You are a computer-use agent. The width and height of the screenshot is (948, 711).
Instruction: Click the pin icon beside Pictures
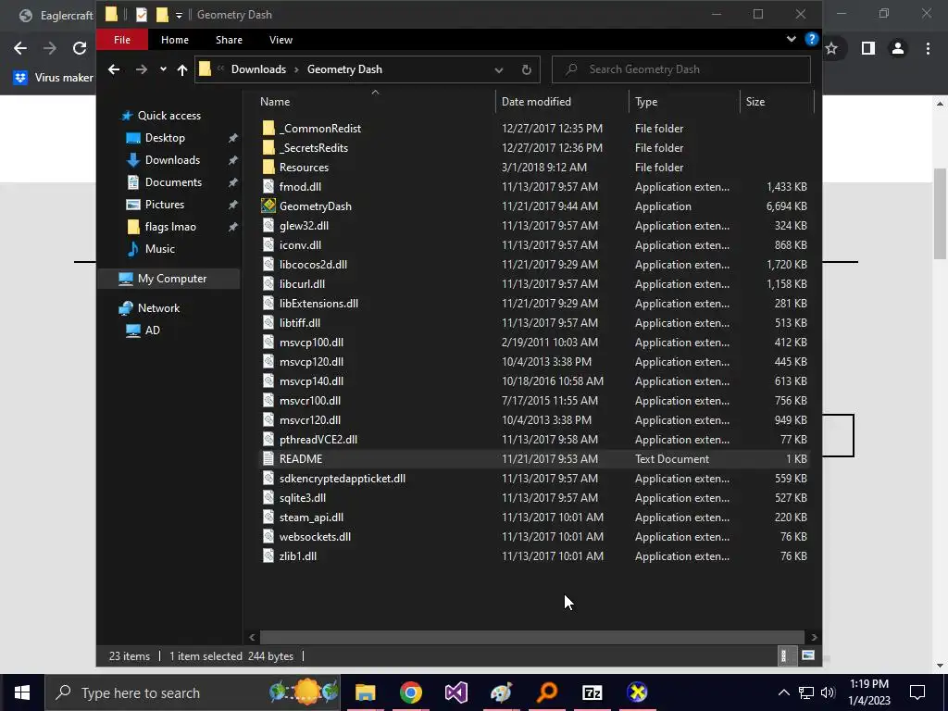click(232, 205)
